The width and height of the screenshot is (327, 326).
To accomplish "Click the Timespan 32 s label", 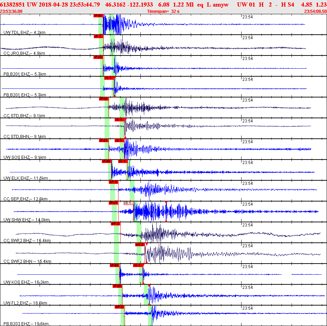I will [163, 11].
